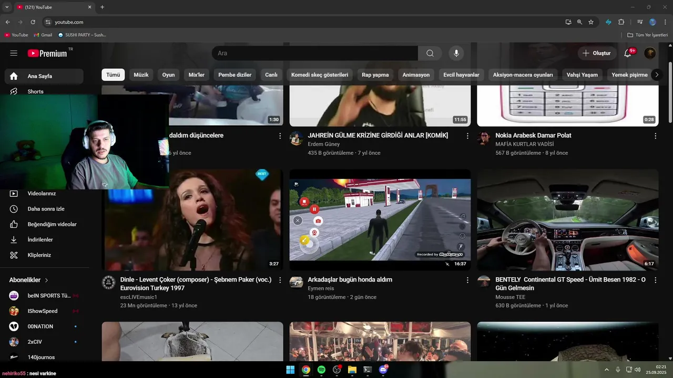The width and height of the screenshot is (673, 378).
Task: Open 2xCIV subscription channel
Action: pyautogui.click(x=44, y=342)
